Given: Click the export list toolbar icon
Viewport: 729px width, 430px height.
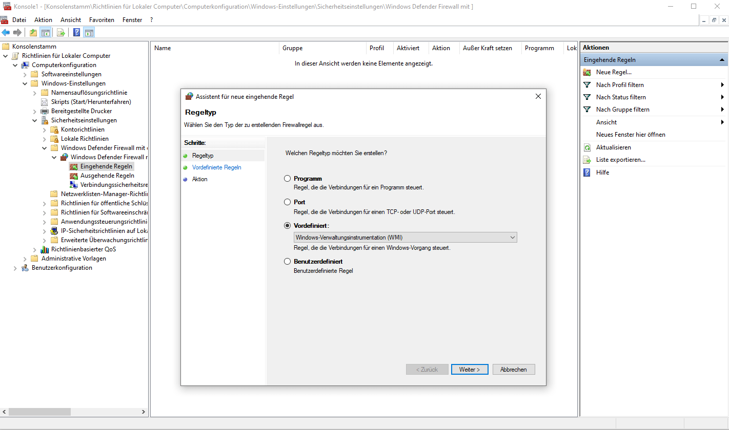Looking at the screenshot, I should [60, 32].
